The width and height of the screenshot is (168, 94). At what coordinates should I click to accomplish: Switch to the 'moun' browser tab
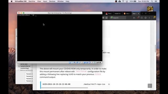127,14
